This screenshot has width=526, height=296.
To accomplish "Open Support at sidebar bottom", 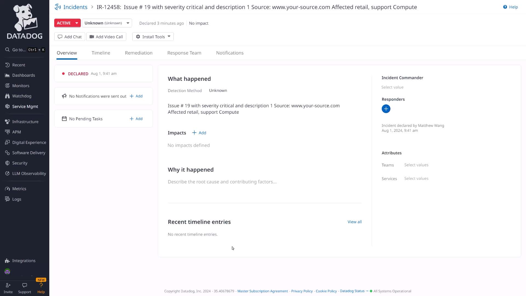I will [x=24, y=288].
